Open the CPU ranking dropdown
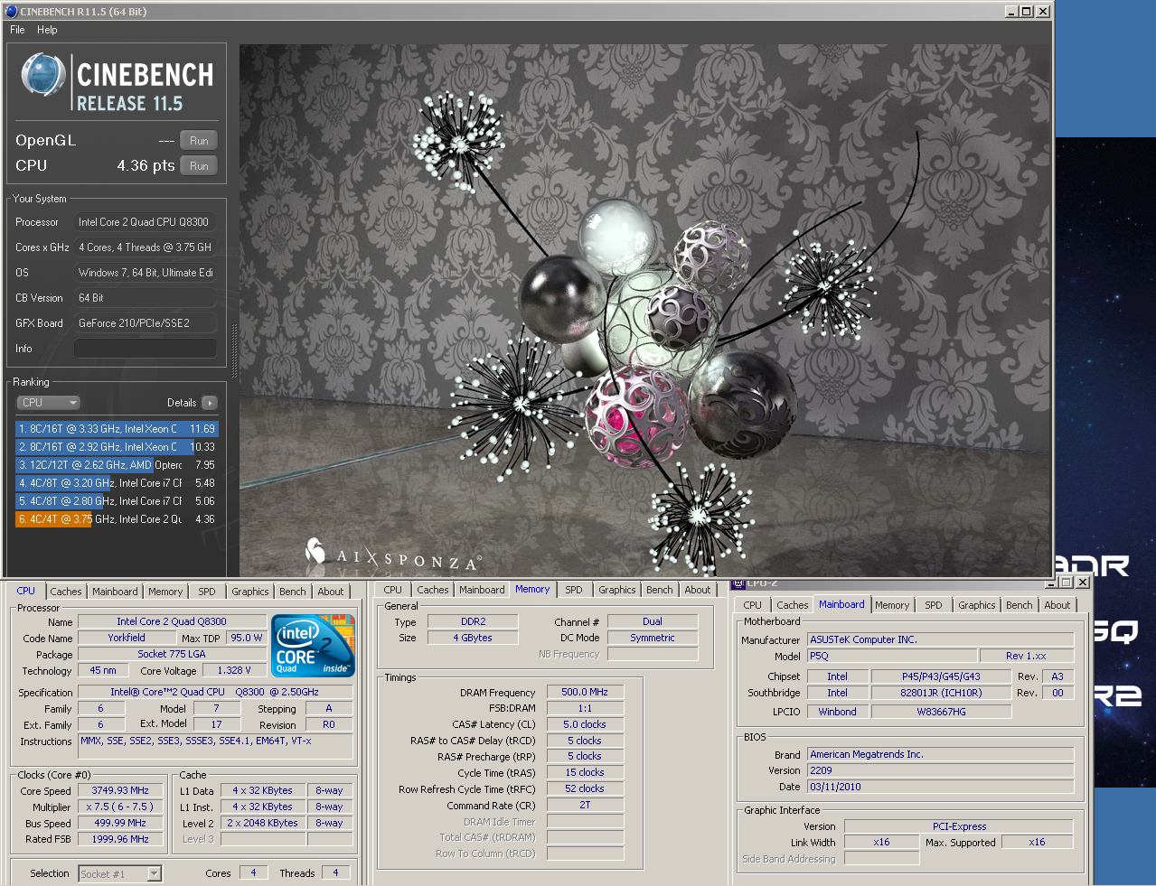Viewport: 1156px width, 886px height. click(49, 403)
